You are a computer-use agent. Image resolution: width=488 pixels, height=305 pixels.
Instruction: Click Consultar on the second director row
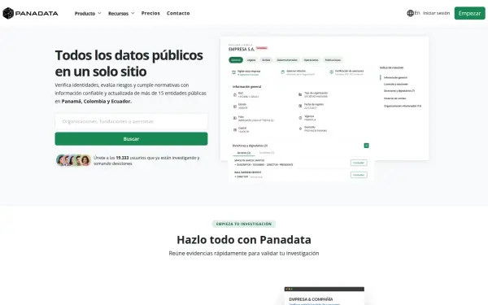(359, 175)
